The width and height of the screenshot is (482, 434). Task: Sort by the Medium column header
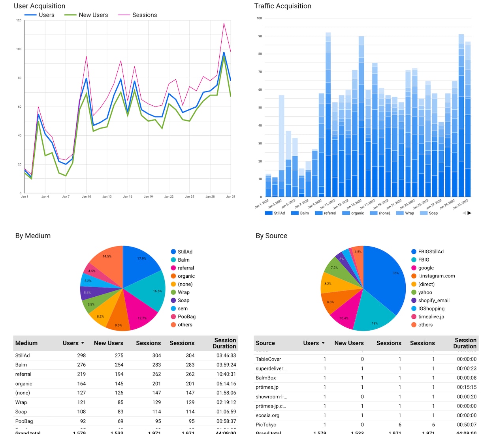(26, 343)
